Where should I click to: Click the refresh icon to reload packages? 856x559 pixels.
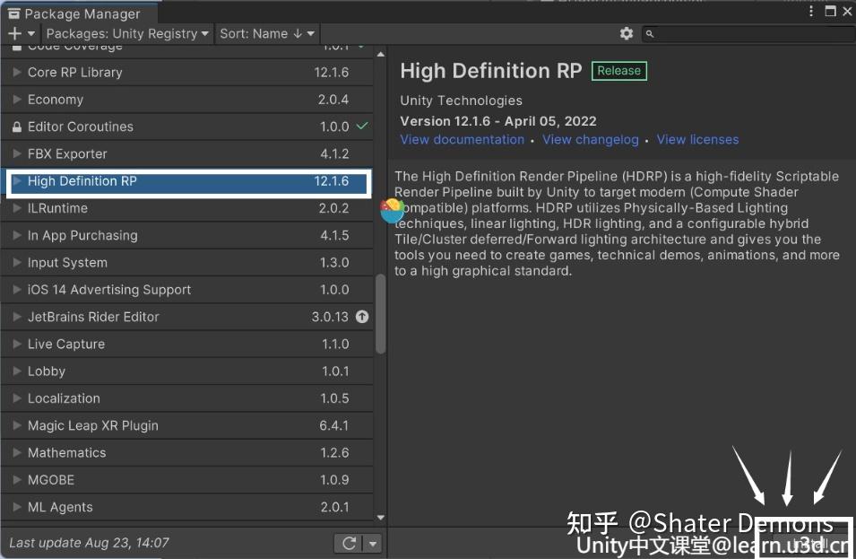coord(349,542)
